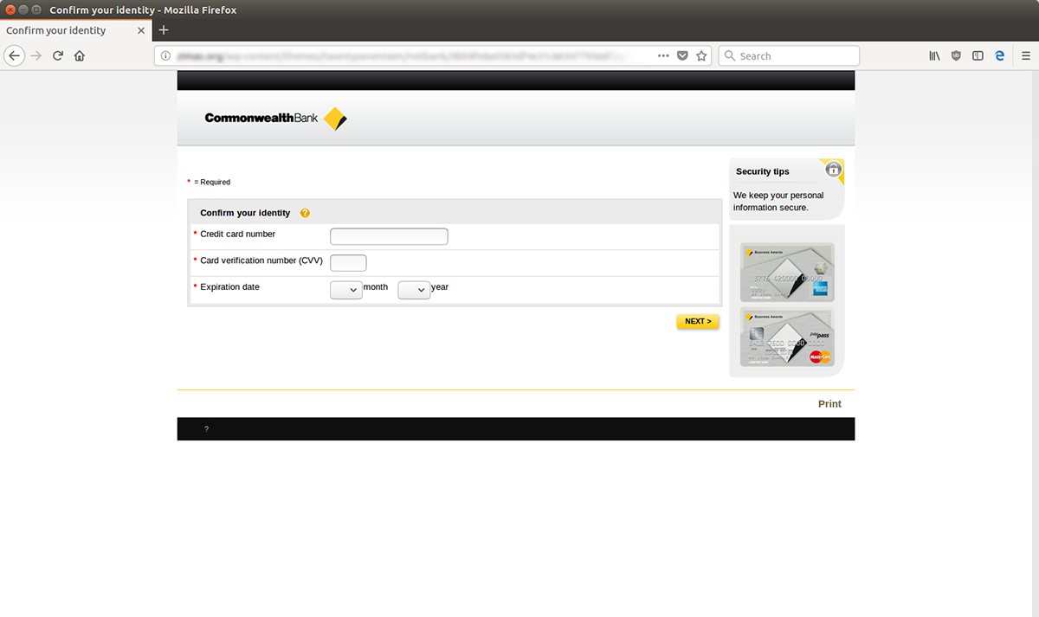Click the Print link
Image resolution: width=1039 pixels, height=617 pixels.
829,403
